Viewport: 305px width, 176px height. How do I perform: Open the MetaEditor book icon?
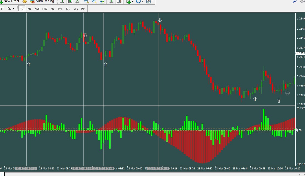[25, 1]
